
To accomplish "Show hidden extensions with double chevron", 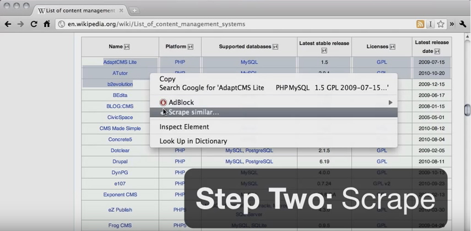I will tap(452, 24).
